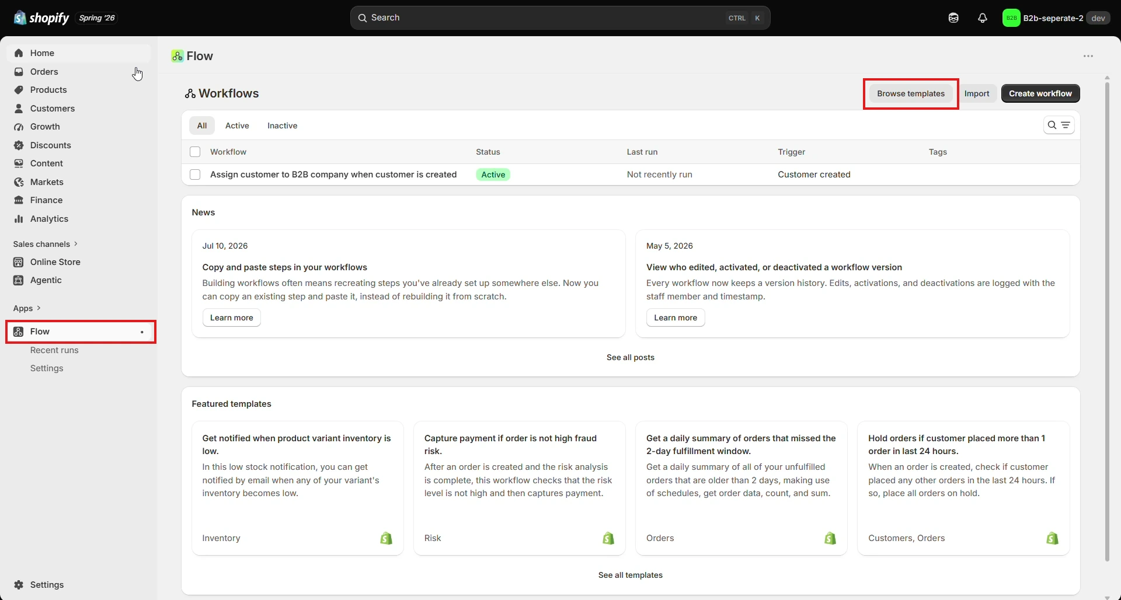Open See all posts link

click(631, 357)
